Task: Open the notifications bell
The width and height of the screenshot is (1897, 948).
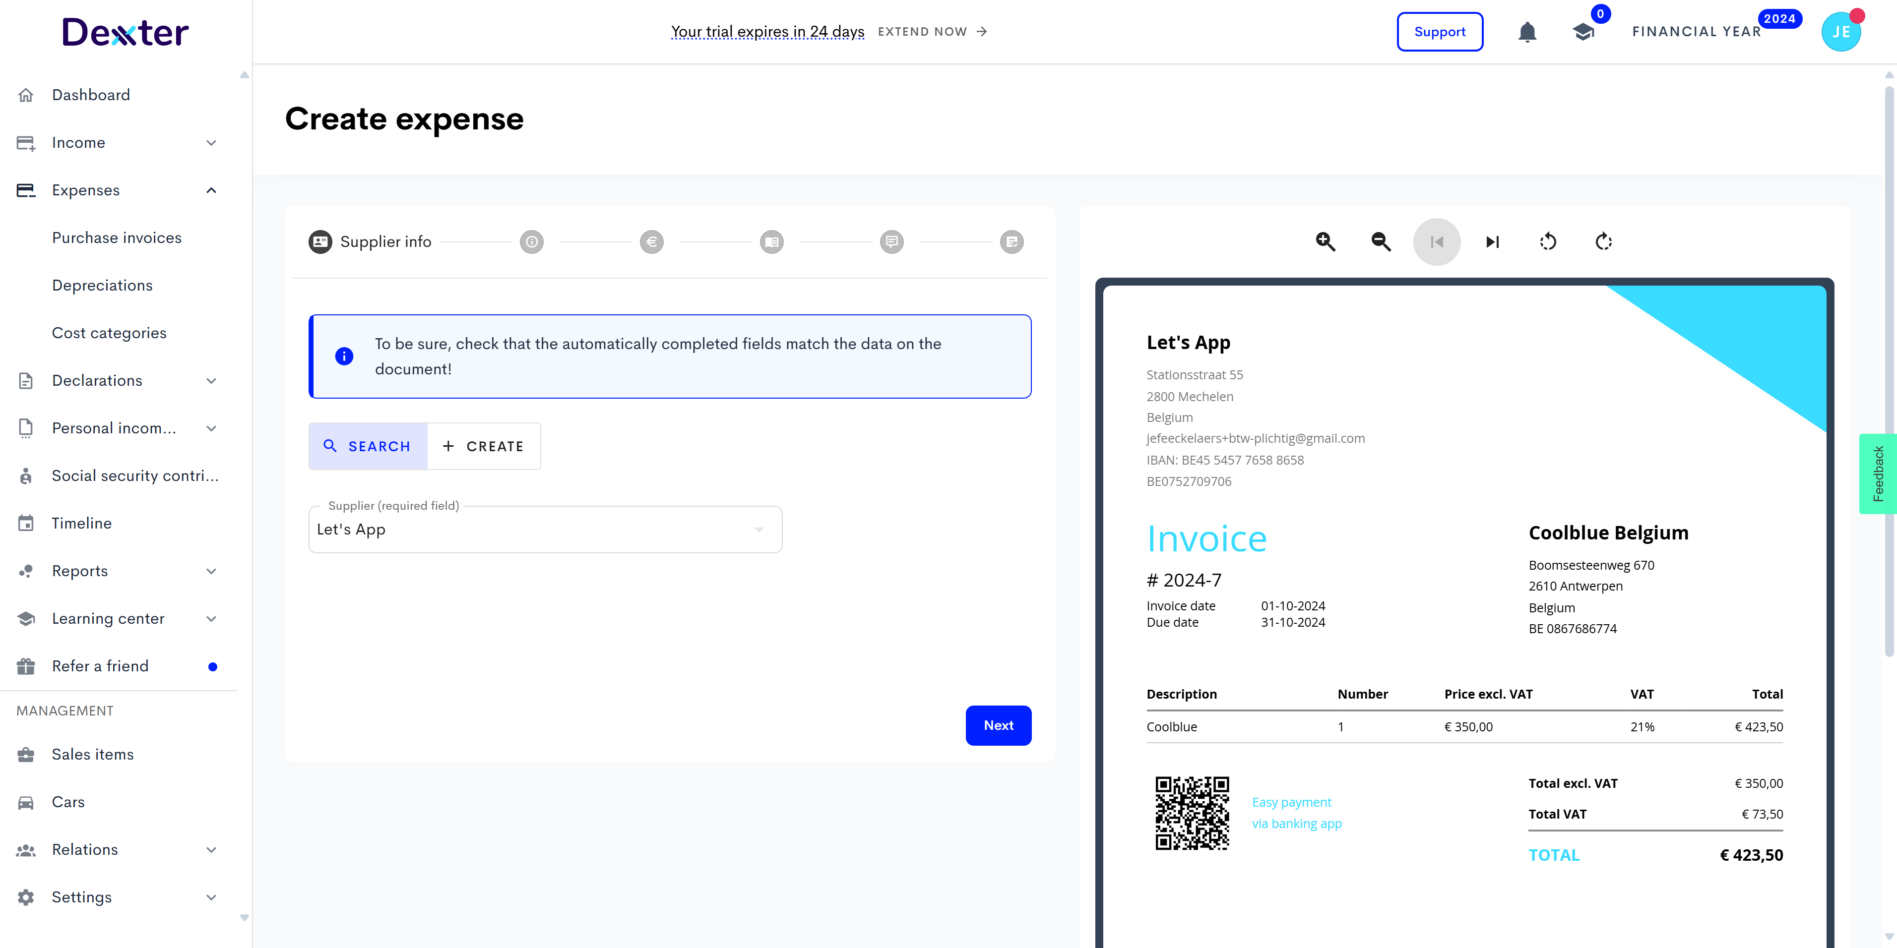Action: click(1527, 32)
